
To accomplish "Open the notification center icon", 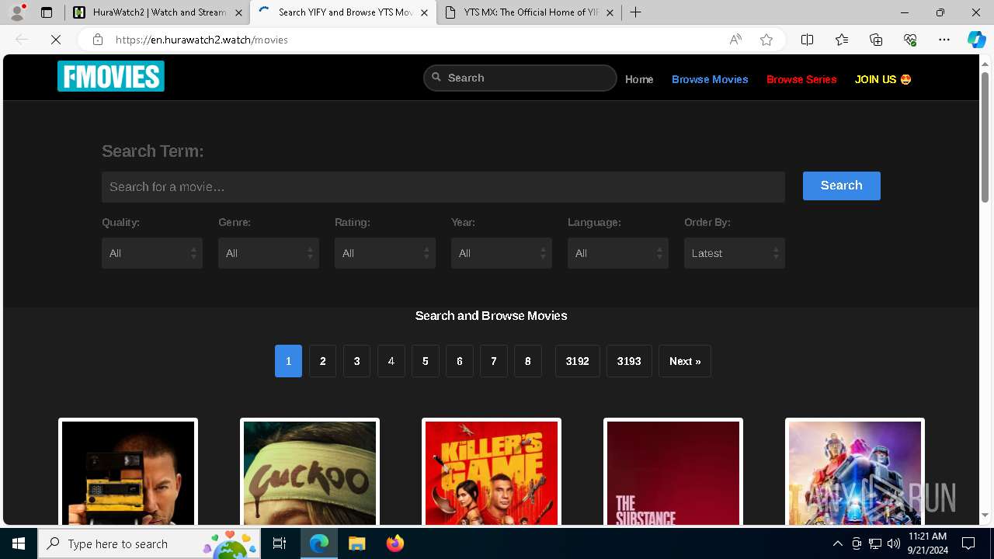I will 968,543.
